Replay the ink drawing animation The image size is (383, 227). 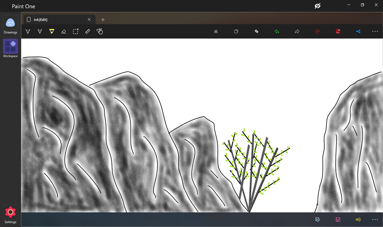click(x=317, y=31)
